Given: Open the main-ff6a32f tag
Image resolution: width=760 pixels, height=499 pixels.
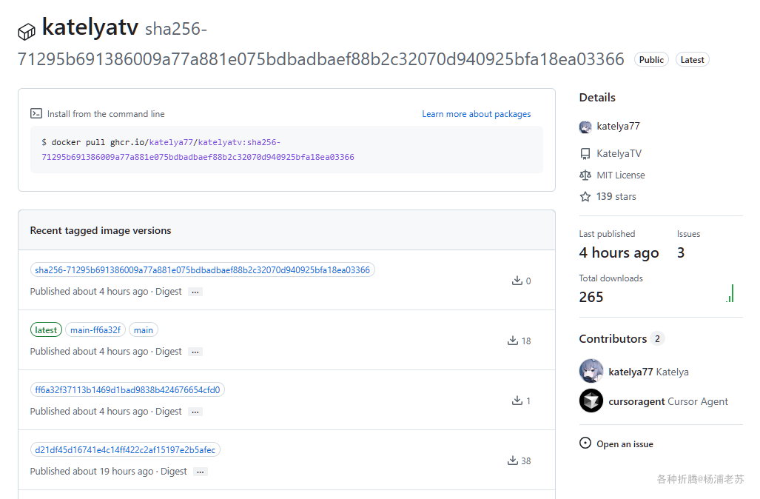Looking at the screenshot, I should point(95,329).
